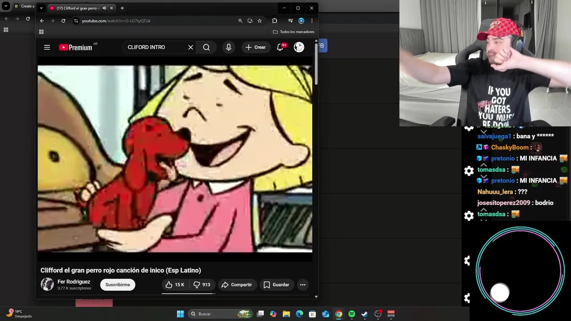Open the YouTube account avatar menu
This screenshot has width=571, height=321.
click(299, 47)
